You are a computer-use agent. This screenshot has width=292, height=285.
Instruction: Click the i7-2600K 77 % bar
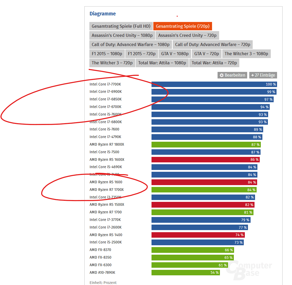coord(200,227)
